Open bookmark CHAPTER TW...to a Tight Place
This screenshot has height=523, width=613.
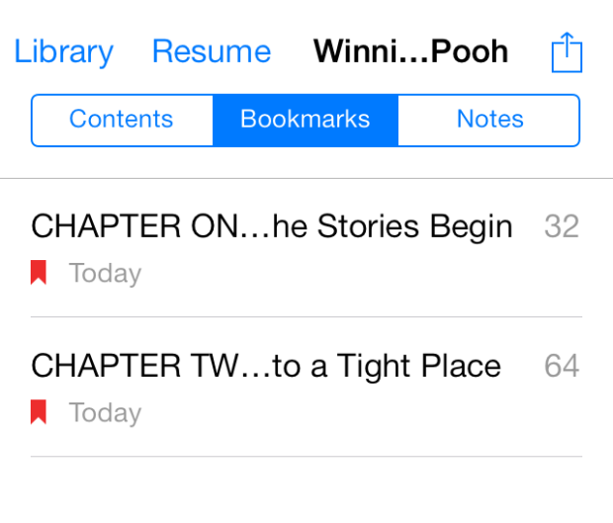tap(306, 387)
